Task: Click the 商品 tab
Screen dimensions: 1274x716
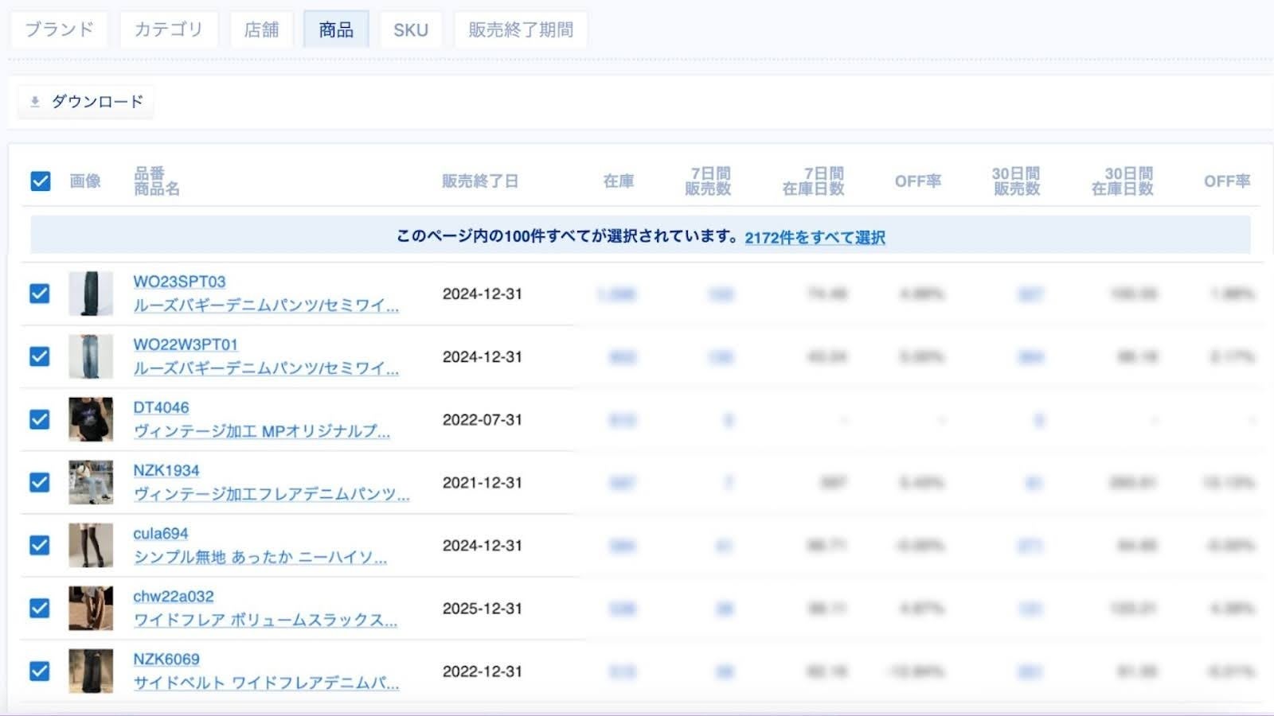Action: pos(336,30)
